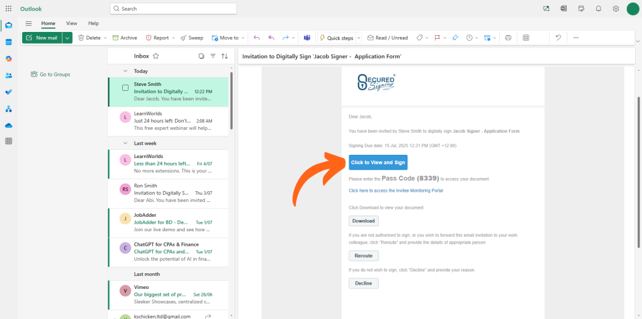
Task: Expand the ribbon chevron at right edge
Action: pos(638,41)
